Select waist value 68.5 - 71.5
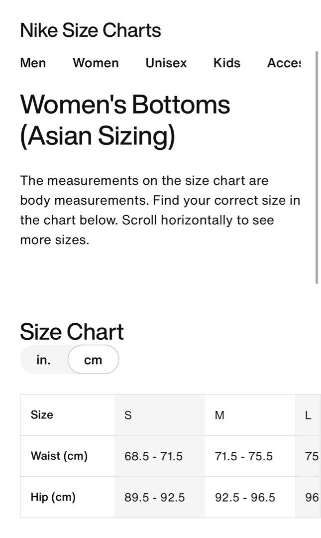 pos(153,456)
